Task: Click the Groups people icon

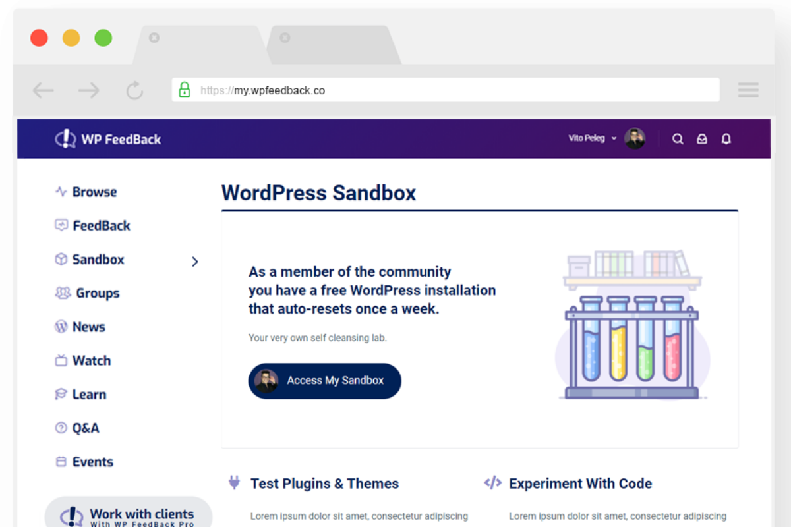Action: pyautogui.click(x=63, y=292)
